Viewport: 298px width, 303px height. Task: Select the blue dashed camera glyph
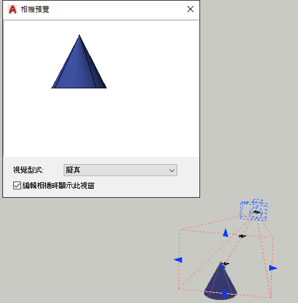[254, 210]
